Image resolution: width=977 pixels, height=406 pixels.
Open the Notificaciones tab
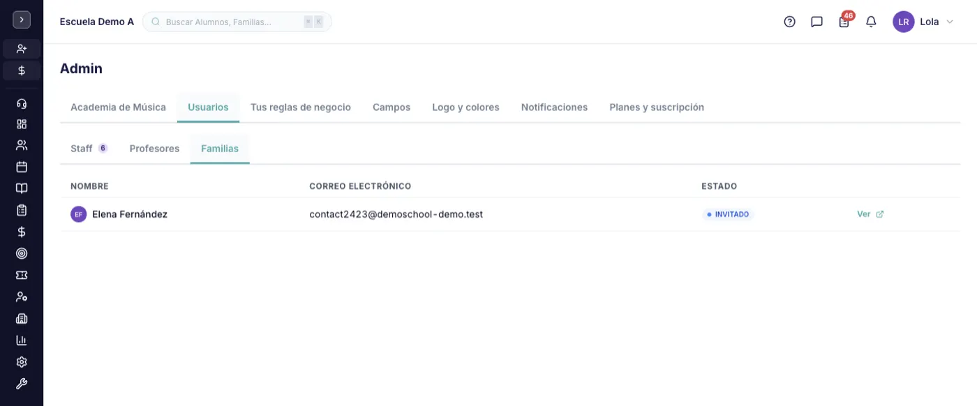[x=554, y=107]
